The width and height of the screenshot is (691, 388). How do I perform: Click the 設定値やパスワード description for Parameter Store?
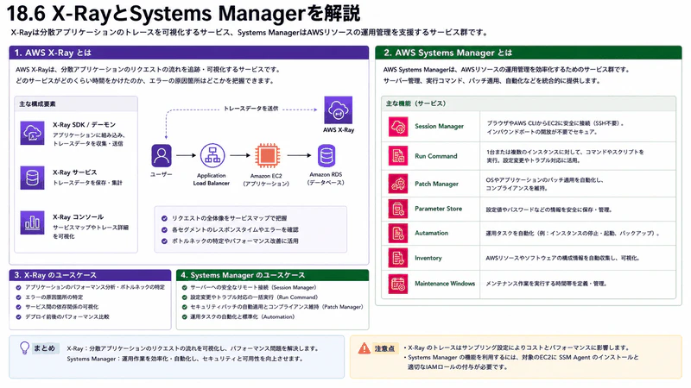click(548, 210)
